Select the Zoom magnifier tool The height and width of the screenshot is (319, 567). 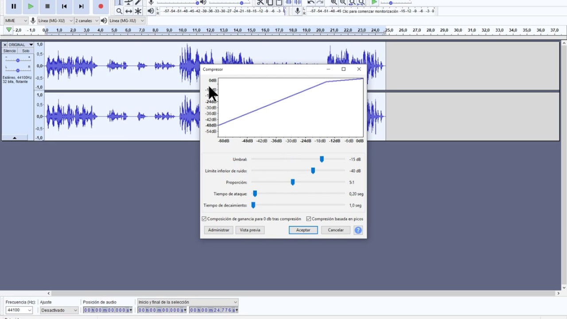coord(119,11)
